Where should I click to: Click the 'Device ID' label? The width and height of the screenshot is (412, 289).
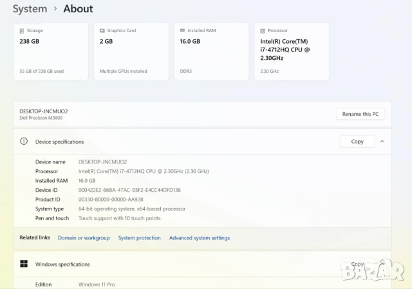[x=46, y=190]
